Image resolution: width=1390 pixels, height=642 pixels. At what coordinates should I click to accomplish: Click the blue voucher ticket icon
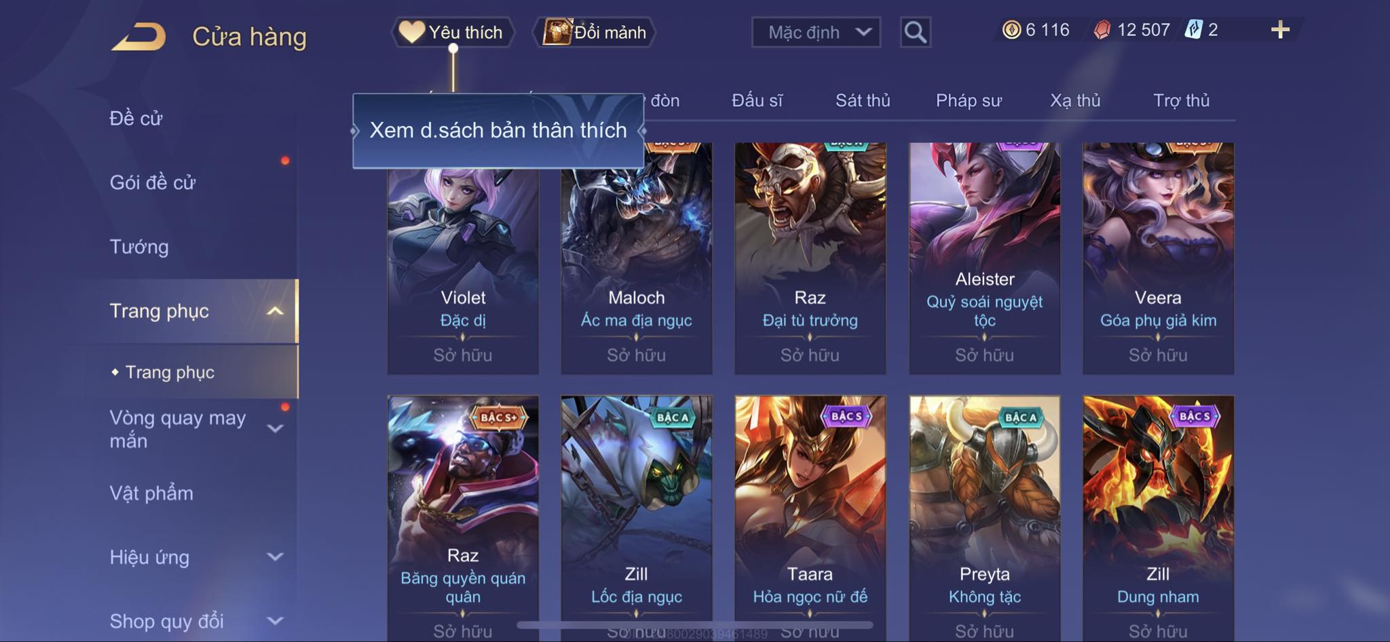tap(1193, 30)
